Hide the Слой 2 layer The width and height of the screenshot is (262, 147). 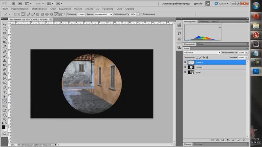click(185, 62)
